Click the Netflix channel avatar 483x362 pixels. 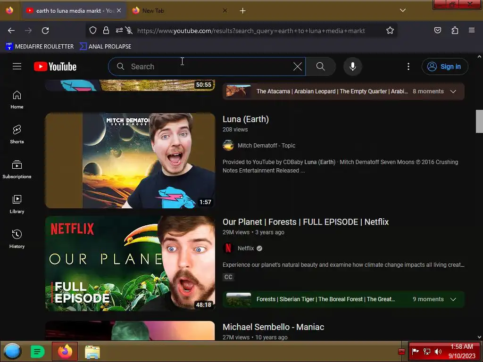228,248
